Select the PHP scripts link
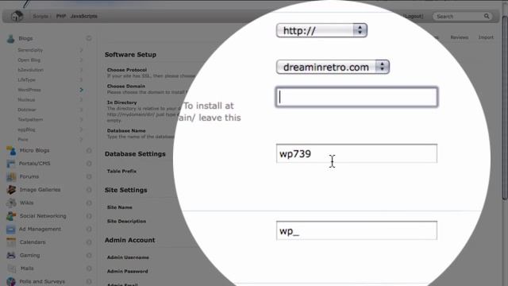This screenshot has height=286, width=508. 61,16
